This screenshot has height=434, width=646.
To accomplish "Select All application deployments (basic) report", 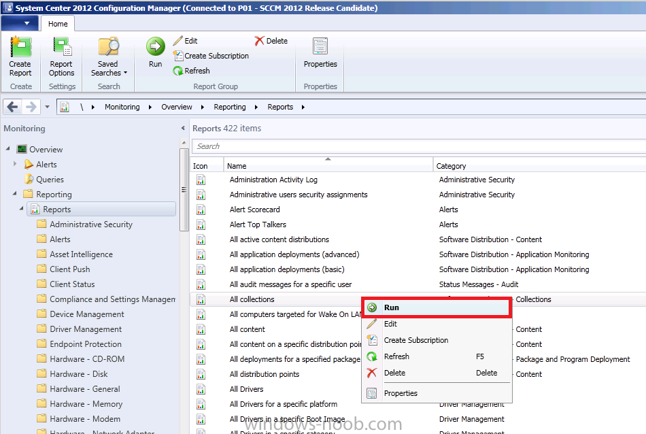I will point(287,269).
